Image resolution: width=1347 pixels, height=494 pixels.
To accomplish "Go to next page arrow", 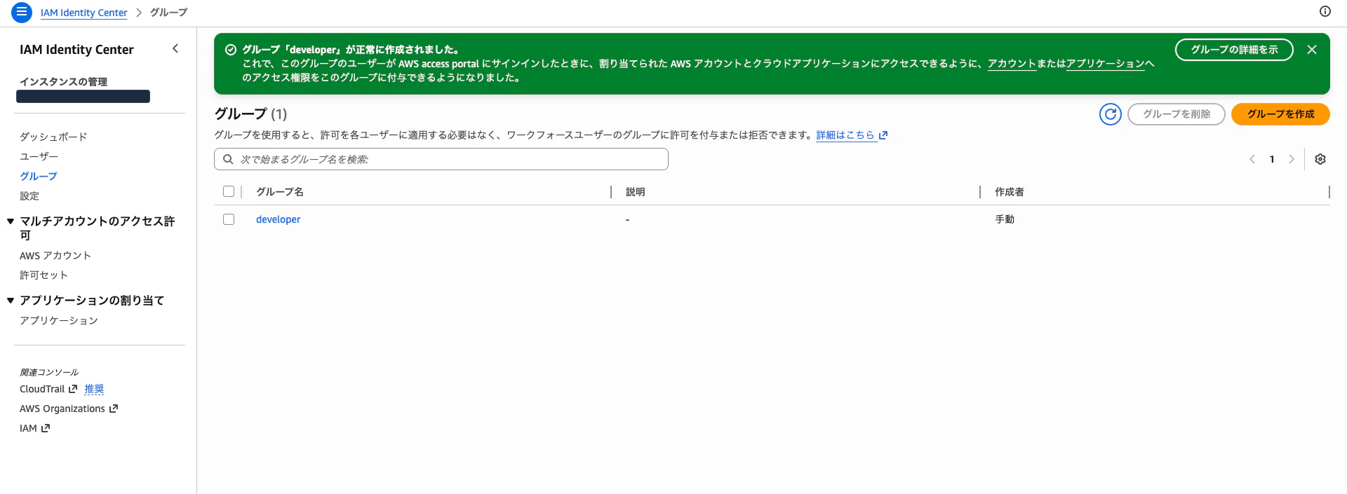I will (1292, 159).
